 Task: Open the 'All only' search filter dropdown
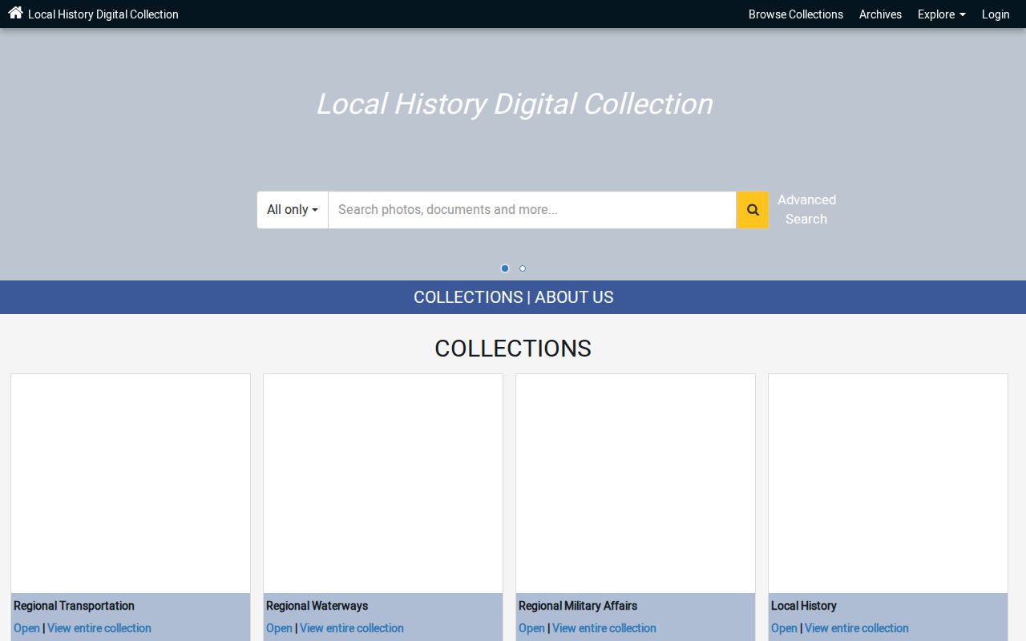[293, 210]
